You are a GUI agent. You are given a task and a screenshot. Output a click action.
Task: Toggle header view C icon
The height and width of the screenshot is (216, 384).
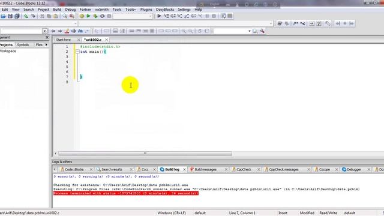(206, 31)
